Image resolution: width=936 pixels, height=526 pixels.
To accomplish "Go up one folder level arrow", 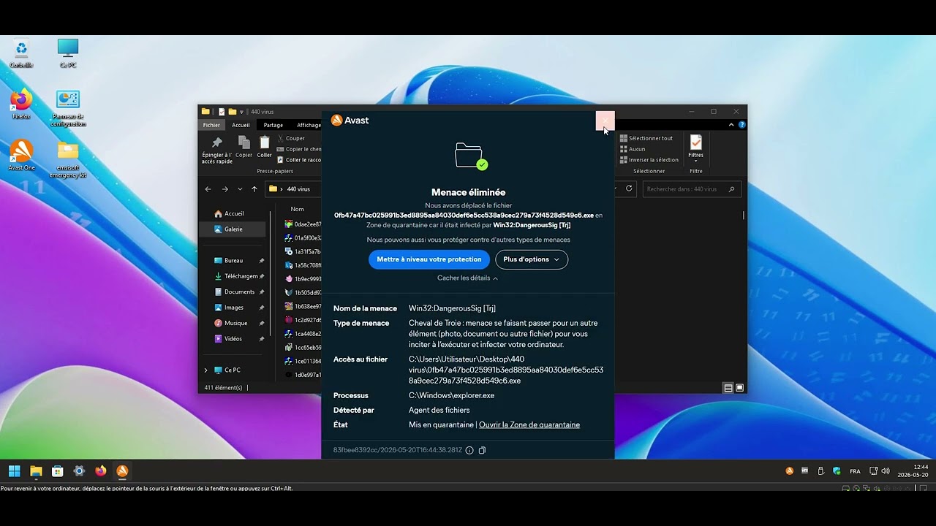I will pos(254,189).
